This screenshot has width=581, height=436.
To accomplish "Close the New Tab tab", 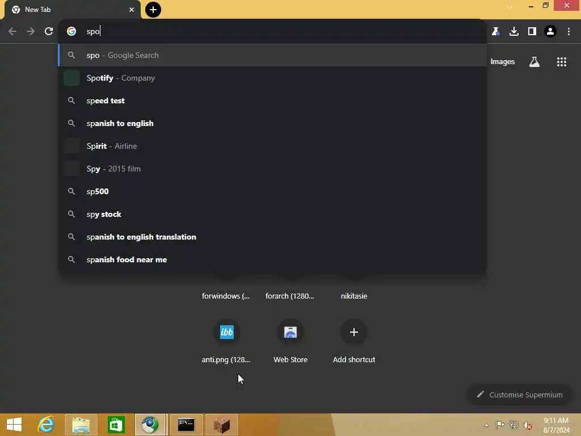I will 132,10.
